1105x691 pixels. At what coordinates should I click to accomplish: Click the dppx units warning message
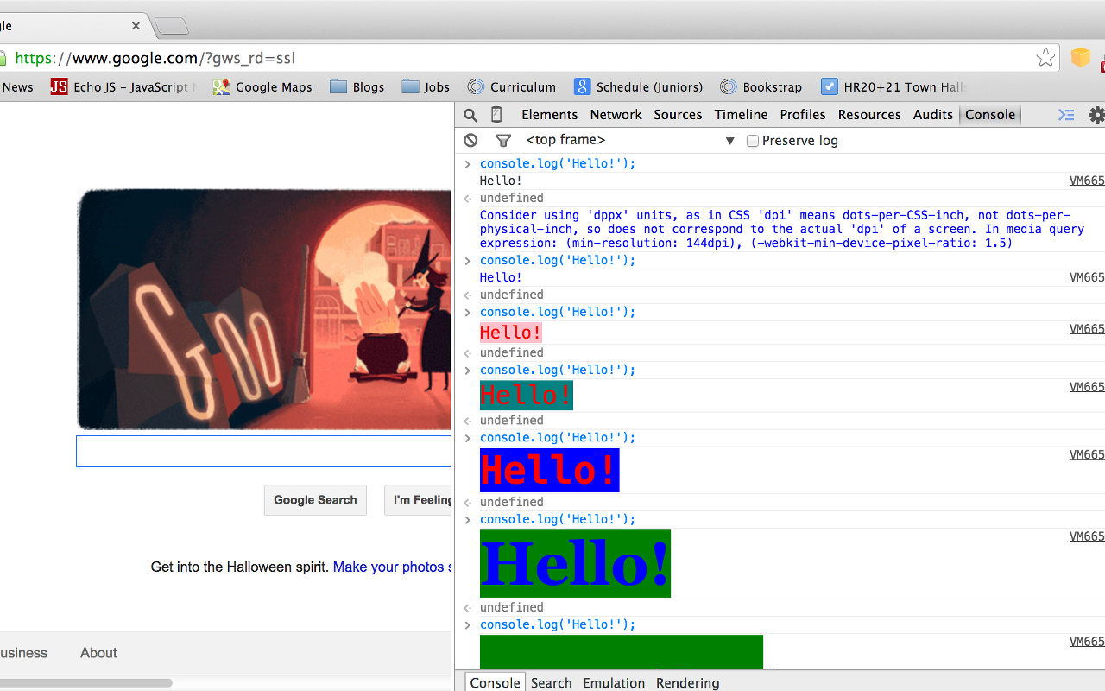pyautogui.click(x=781, y=229)
